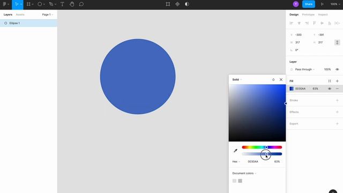Click the layer opacity 100% field
The width and height of the screenshot is (343, 193).
pyautogui.click(x=327, y=69)
